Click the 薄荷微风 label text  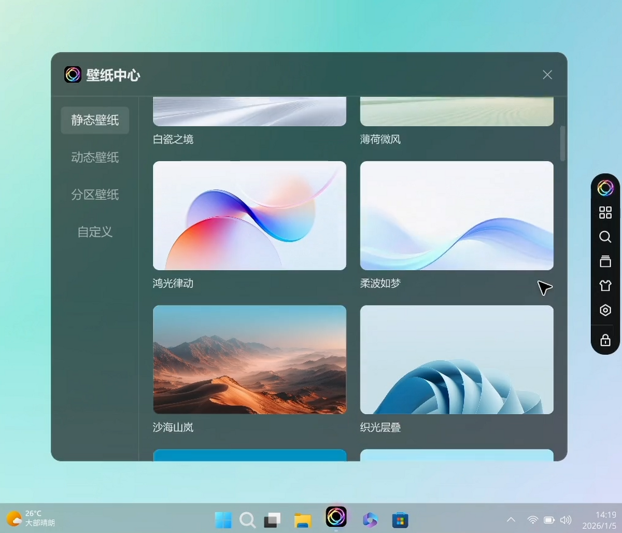click(x=380, y=139)
